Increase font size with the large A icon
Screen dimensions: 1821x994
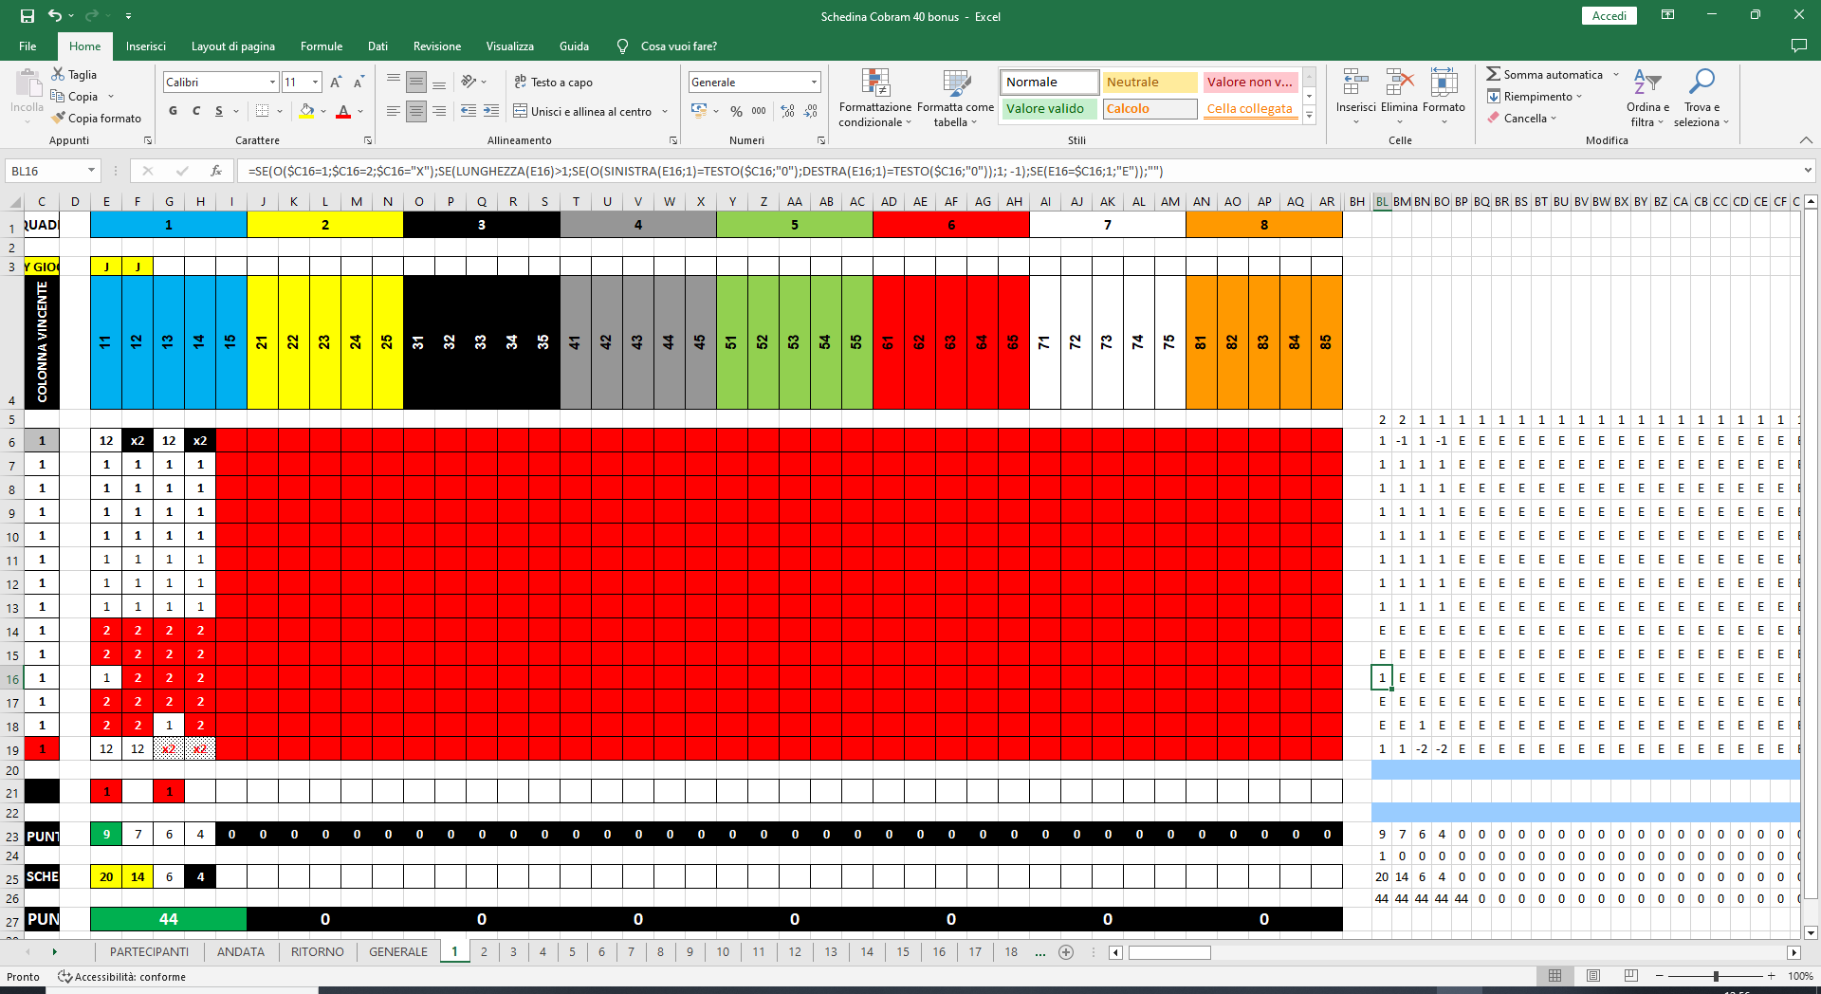pos(336,83)
